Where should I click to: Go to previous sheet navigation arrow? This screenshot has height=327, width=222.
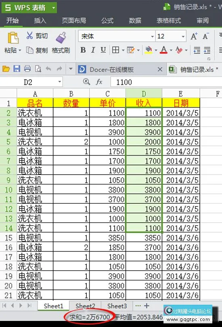(13, 306)
